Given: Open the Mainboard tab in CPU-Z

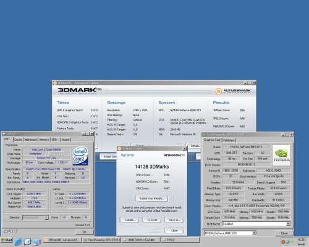Looking at the screenshot, I should pyautogui.click(x=31, y=140).
